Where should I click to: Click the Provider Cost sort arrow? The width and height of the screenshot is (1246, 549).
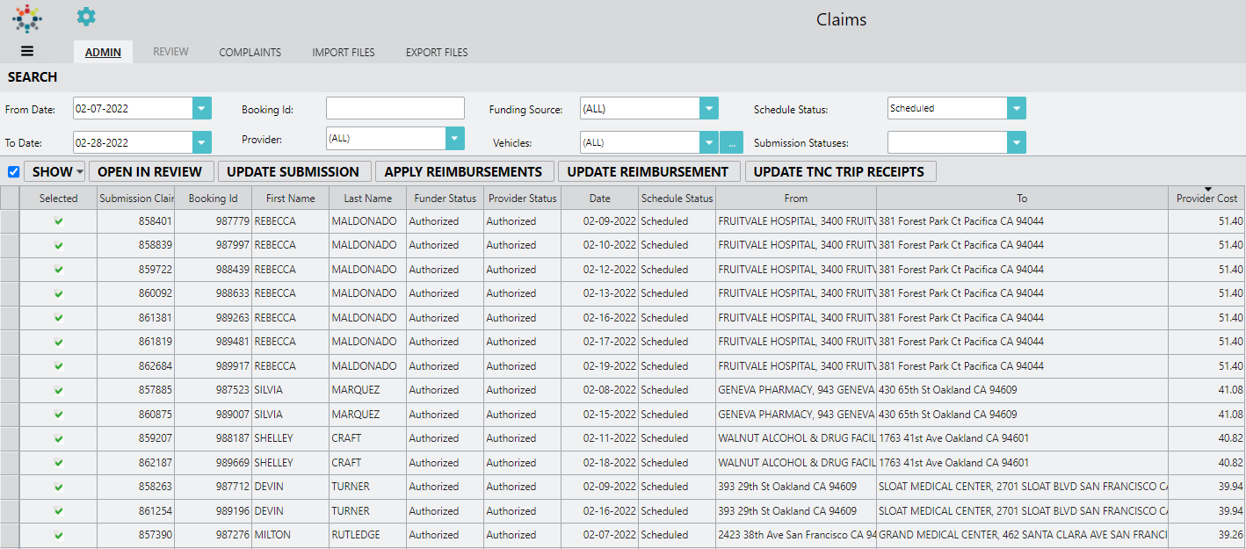(1207, 189)
